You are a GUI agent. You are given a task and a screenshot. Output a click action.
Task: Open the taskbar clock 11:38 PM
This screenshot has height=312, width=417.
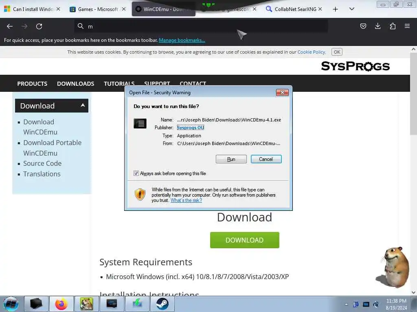point(396,304)
